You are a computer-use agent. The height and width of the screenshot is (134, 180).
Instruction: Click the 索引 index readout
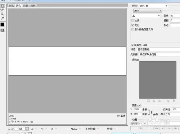pos(112,129)
